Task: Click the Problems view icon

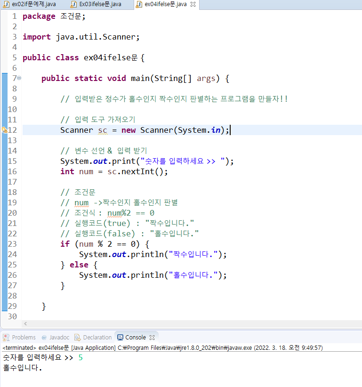Action: (6, 337)
